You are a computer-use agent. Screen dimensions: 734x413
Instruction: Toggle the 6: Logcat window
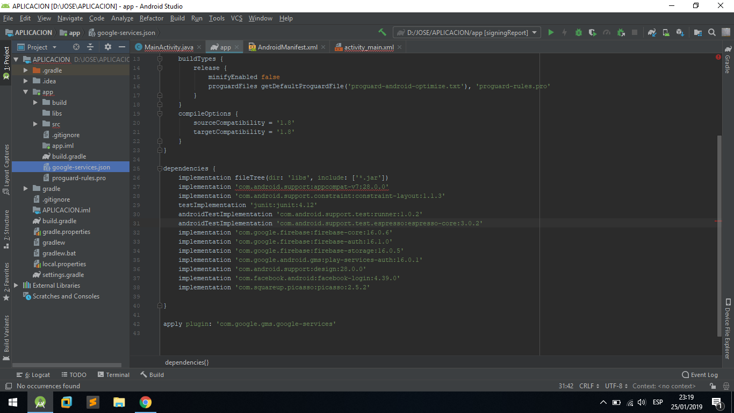click(33, 375)
